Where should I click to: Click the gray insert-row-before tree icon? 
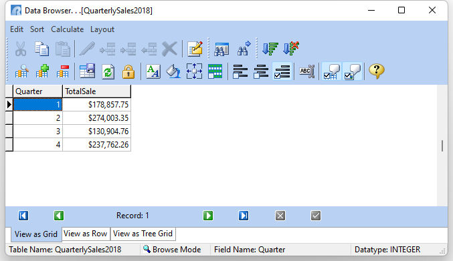(108, 49)
